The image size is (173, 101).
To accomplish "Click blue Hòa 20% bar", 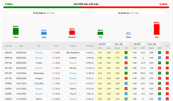I will point(44,33).
